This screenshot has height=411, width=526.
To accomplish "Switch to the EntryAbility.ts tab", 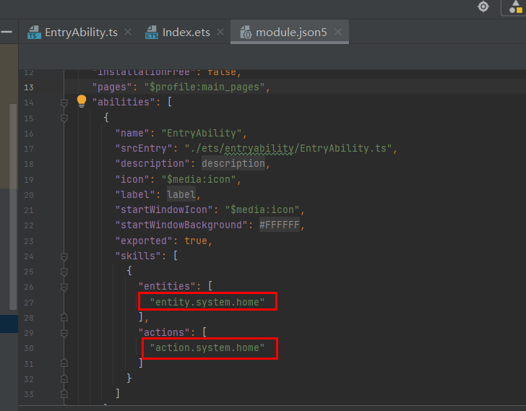I will click(x=73, y=33).
